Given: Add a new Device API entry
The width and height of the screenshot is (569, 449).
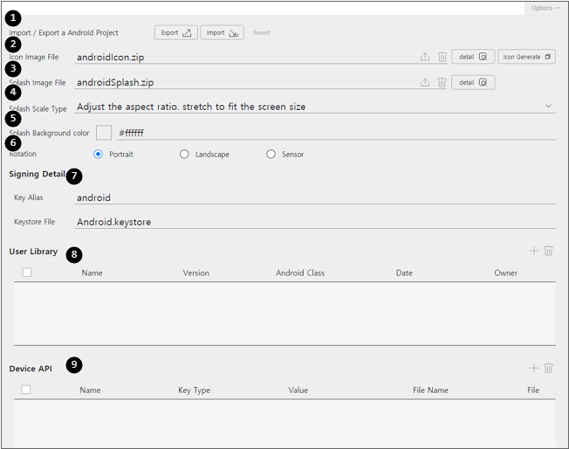Looking at the screenshot, I should (x=534, y=369).
